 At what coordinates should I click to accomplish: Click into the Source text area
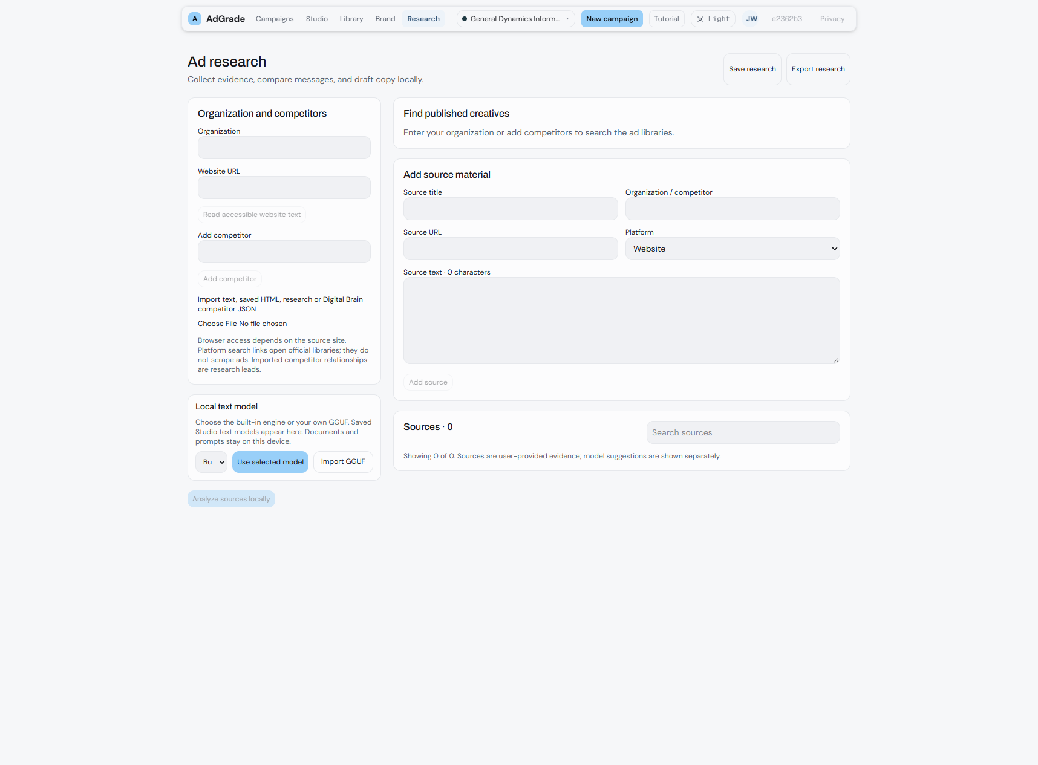622,321
